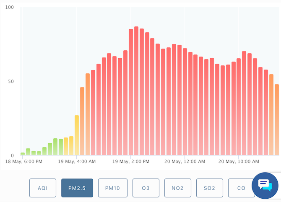
Task: Open the chat support widget
Action: click(265, 184)
